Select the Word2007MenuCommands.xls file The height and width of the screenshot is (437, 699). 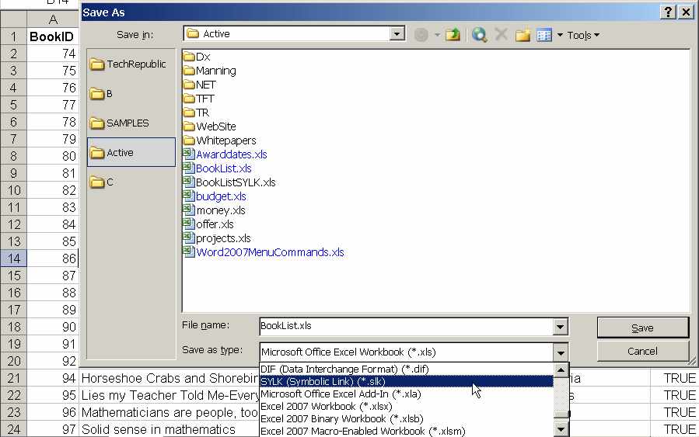(x=269, y=252)
